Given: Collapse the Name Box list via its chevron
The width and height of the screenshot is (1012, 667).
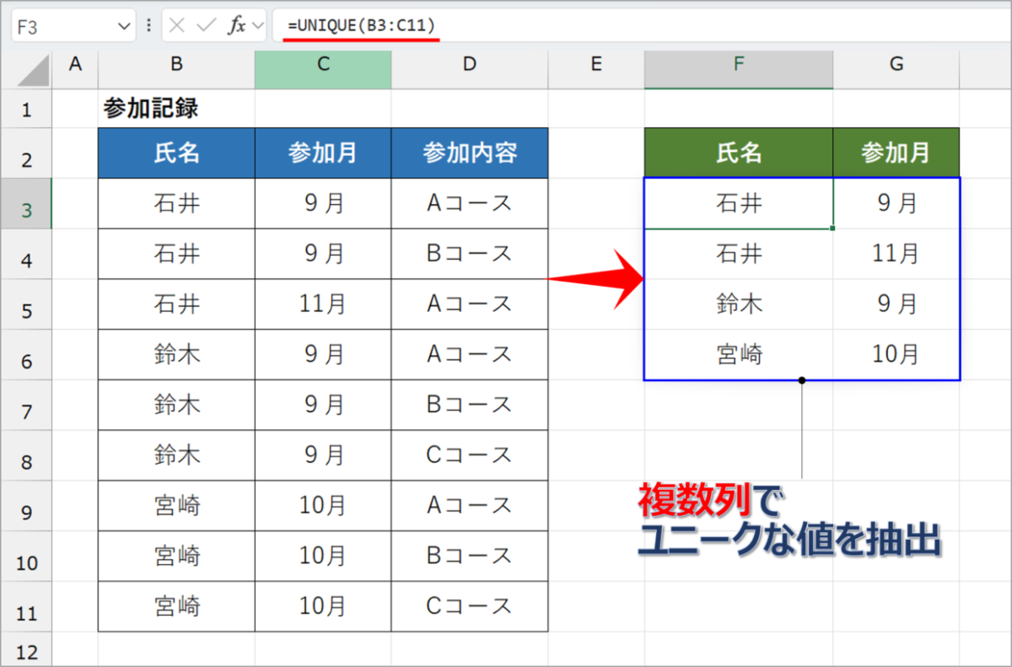Looking at the screenshot, I should coord(125,24).
